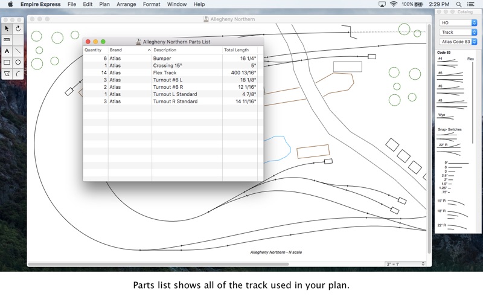
Task: Pick the #4 turnout from catalog
Action: (x=447, y=62)
